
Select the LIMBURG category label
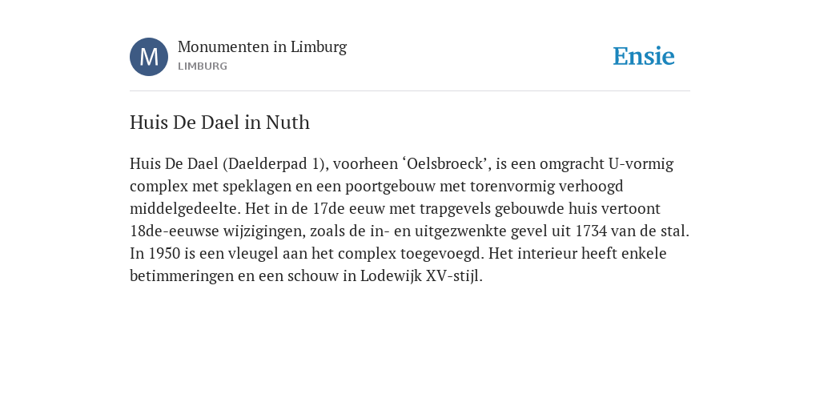203,66
